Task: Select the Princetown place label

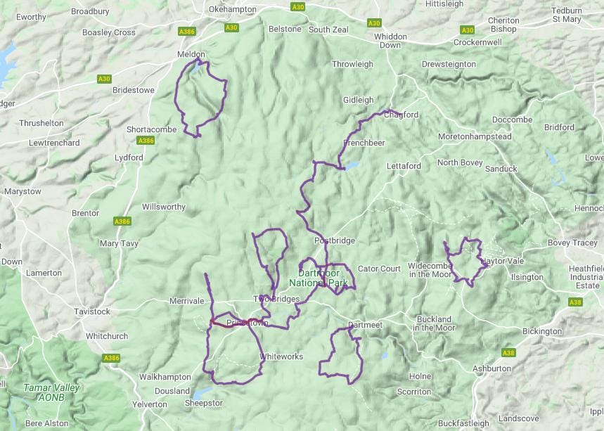Action: point(248,323)
